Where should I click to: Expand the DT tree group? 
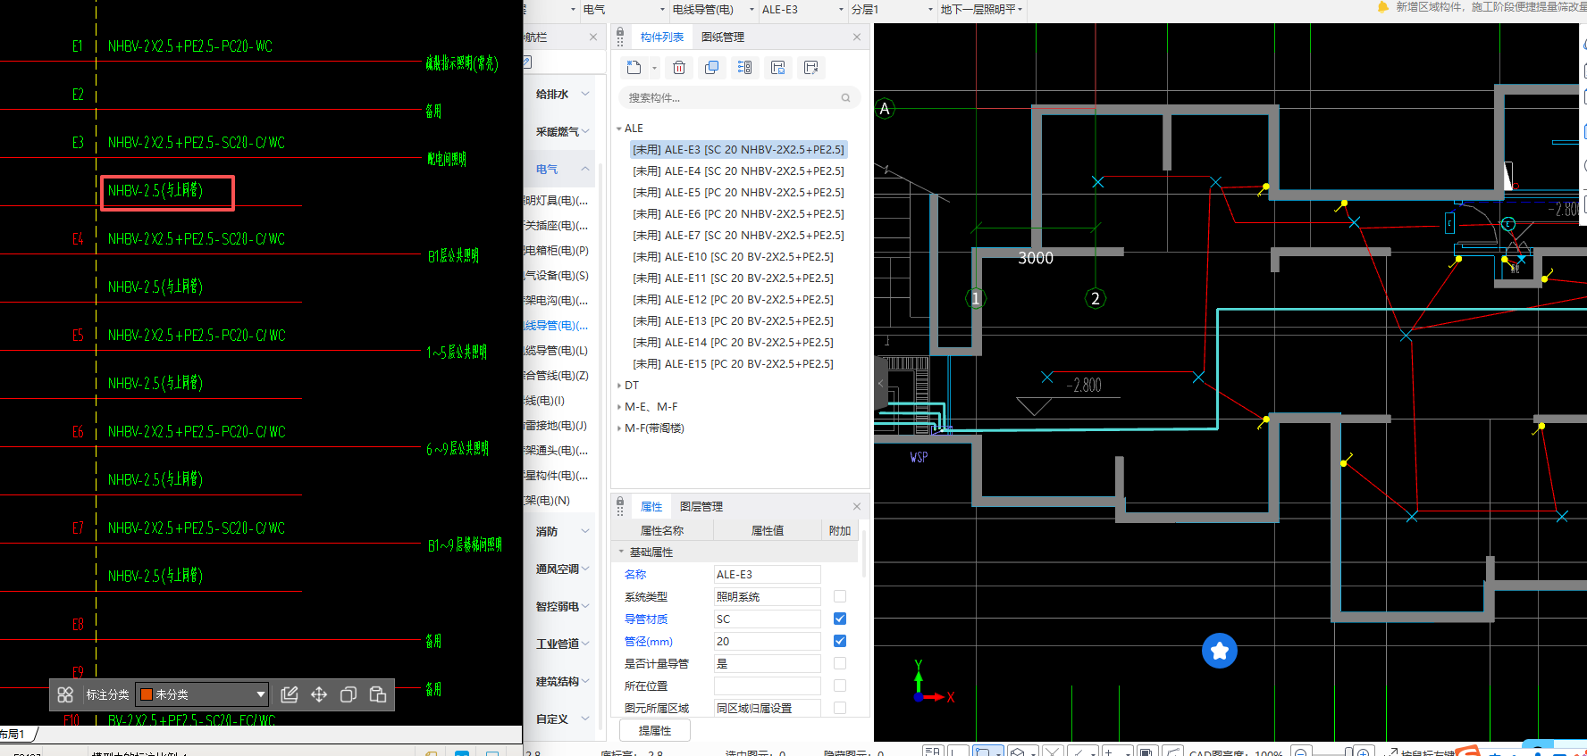(619, 386)
